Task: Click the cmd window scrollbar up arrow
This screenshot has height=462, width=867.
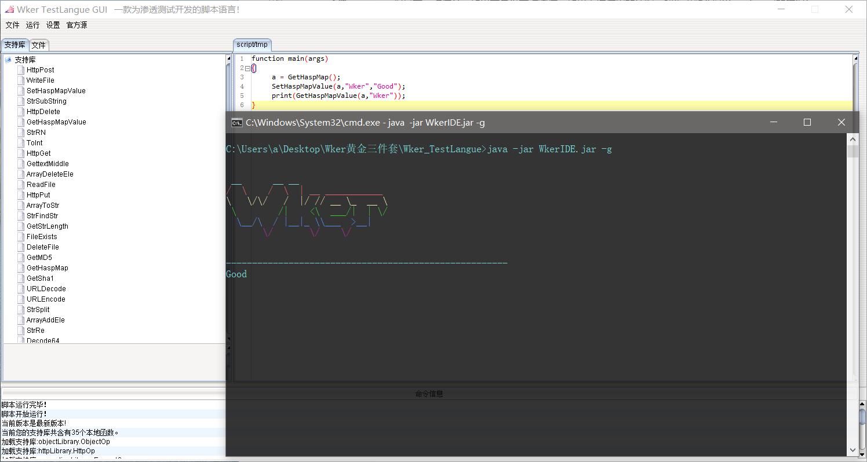Action: [x=853, y=139]
